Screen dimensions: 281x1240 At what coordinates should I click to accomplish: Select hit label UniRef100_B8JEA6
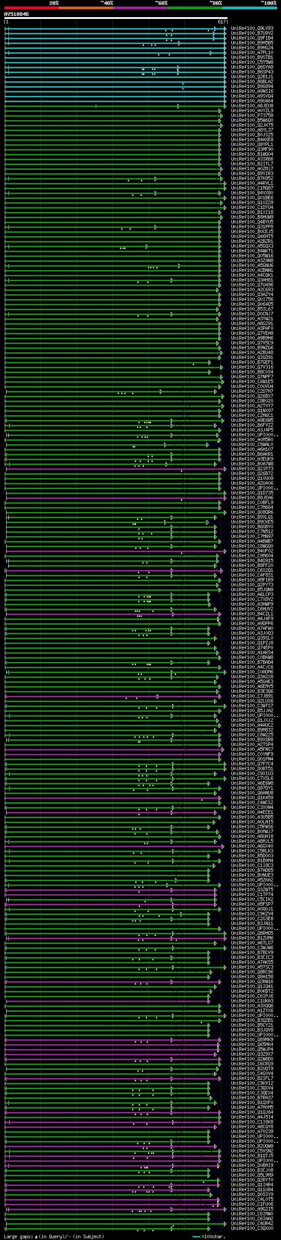tap(252, 498)
